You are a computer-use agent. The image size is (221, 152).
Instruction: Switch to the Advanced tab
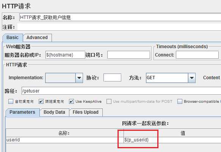(x=38, y=38)
